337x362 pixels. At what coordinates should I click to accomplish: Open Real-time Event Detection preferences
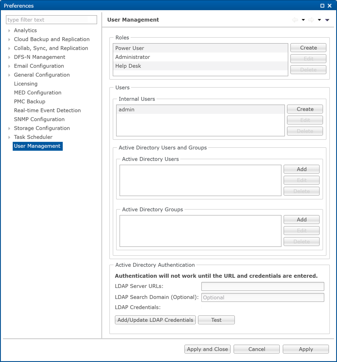click(47, 111)
